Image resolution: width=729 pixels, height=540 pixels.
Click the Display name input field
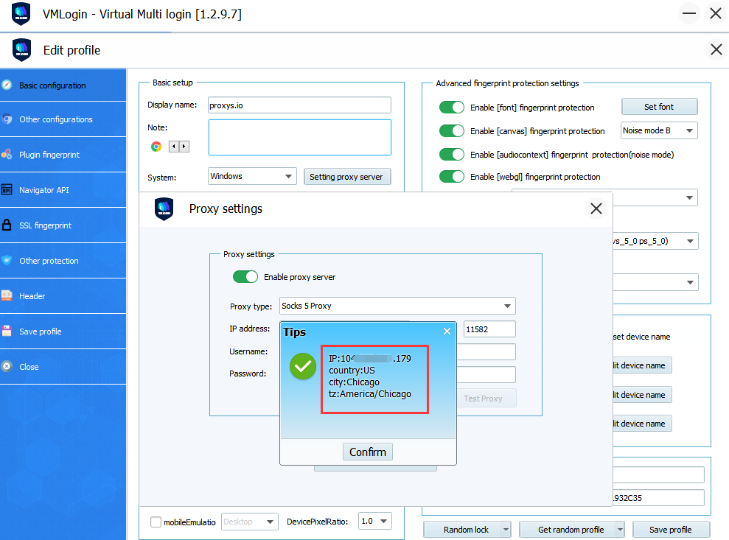(x=299, y=105)
